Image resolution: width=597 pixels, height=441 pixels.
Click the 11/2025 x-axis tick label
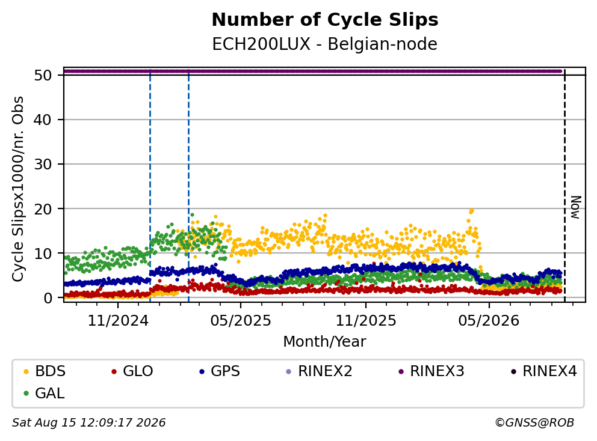coord(366,321)
